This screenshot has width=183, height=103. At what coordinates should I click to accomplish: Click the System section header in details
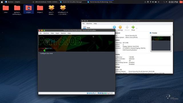point(118,40)
